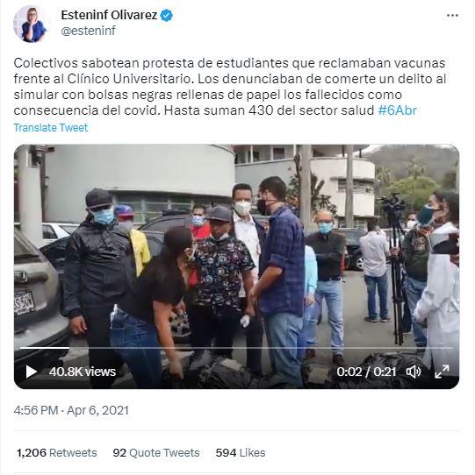Click the 40.8K views counter on video
Image resolution: width=475 pixels, height=475 pixels.
(83, 372)
